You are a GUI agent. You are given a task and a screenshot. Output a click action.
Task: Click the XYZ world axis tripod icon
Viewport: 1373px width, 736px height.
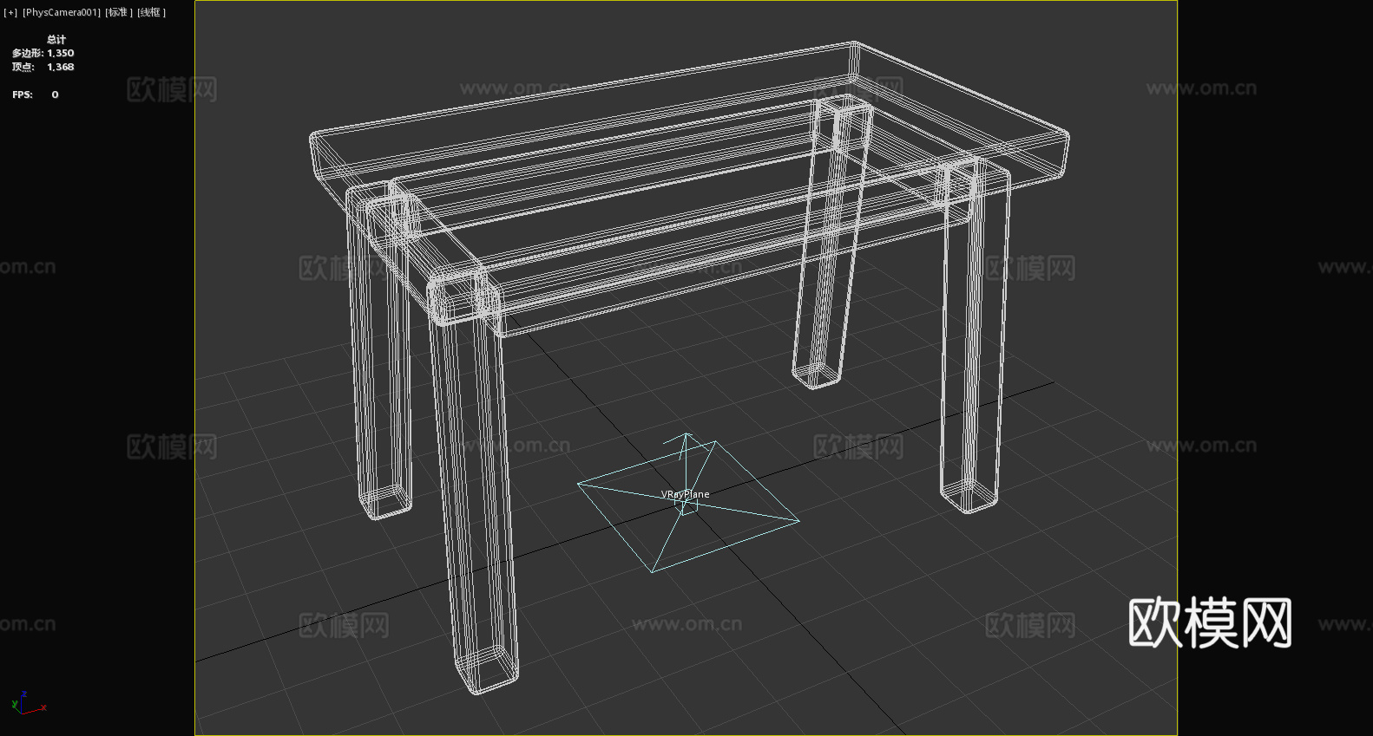[x=29, y=703]
